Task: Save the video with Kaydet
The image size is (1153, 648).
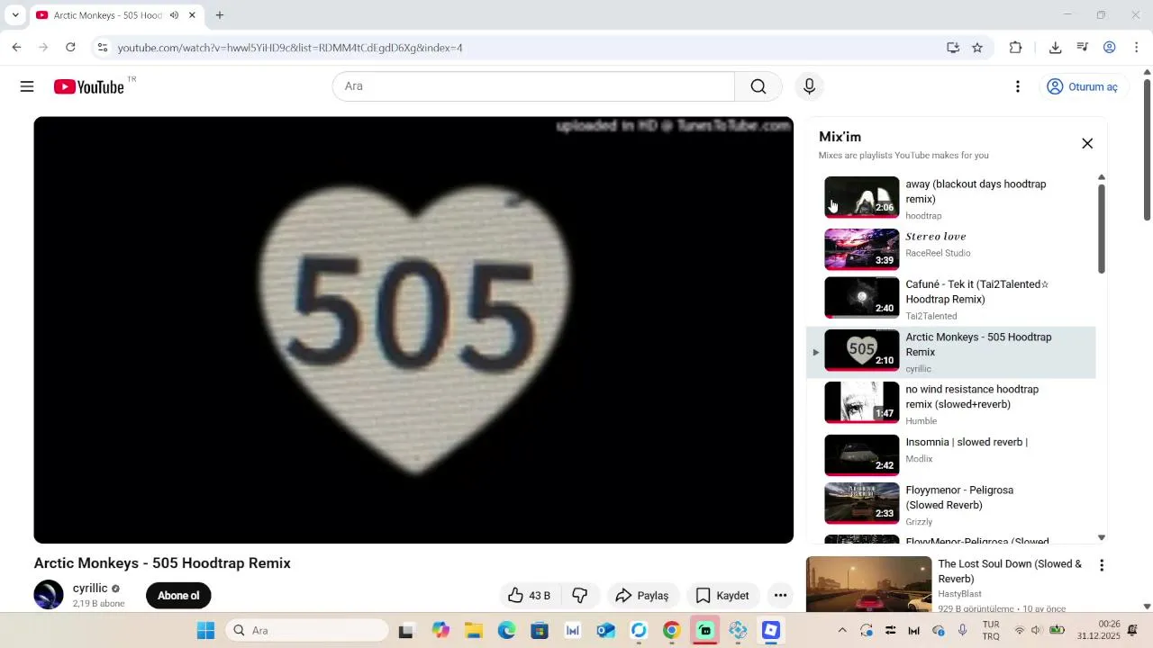Action: click(722, 595)
